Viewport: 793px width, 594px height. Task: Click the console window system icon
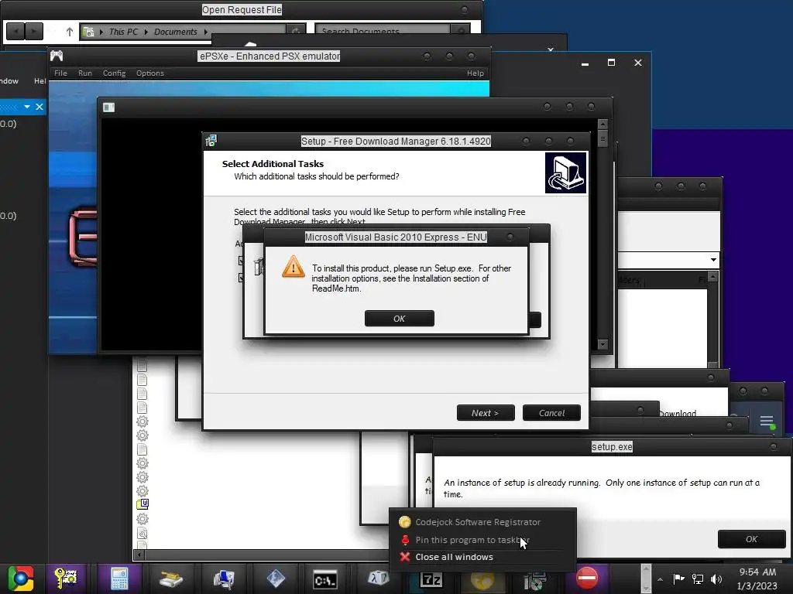click(x=108, y=107)
